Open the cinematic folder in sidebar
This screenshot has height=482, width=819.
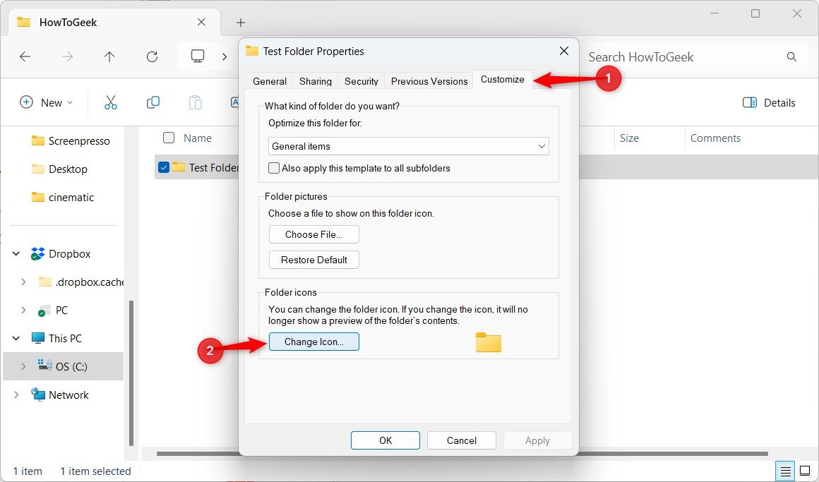click(x=63, y=198)
